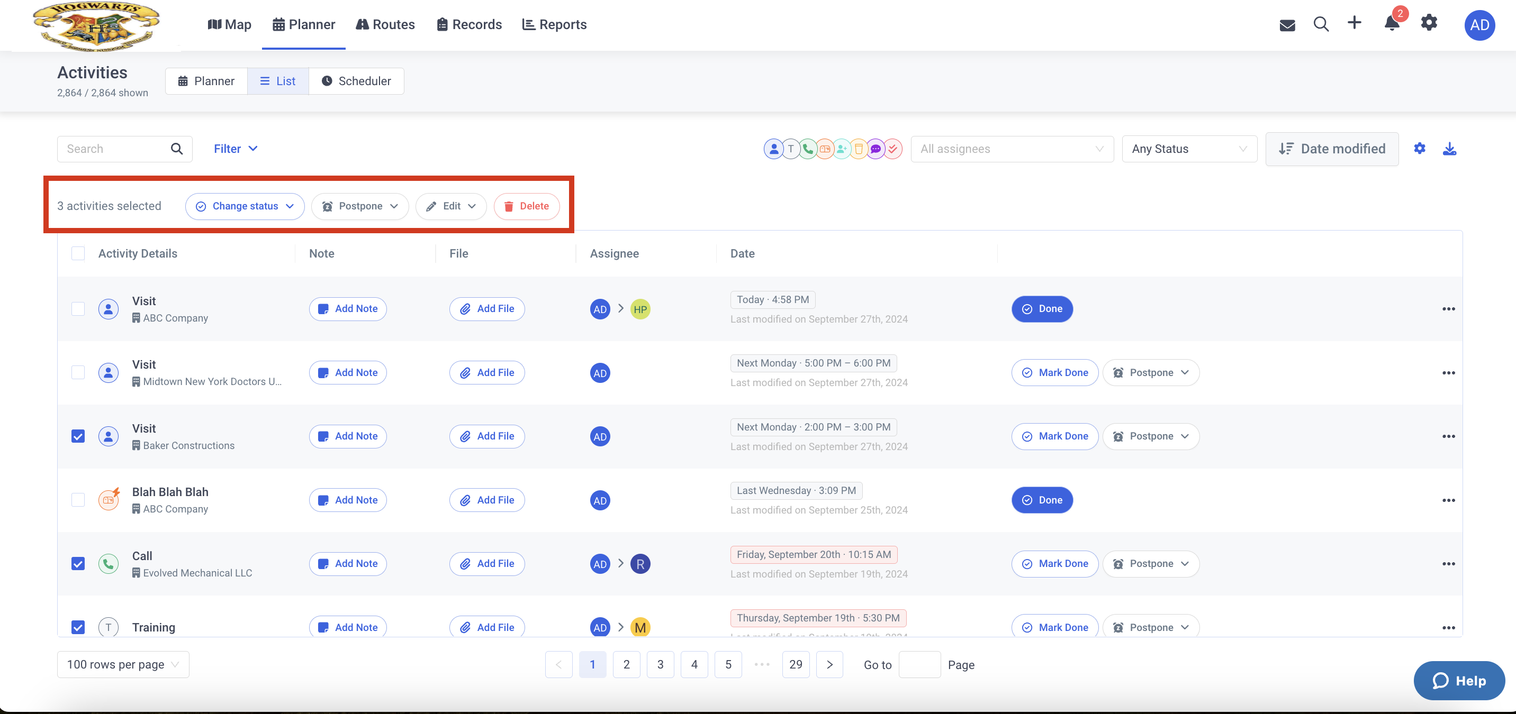Filter by orange voicemail activity type icon
Image resolution: width=1516 pixels, height=714 pixels.
click(825, 149)
